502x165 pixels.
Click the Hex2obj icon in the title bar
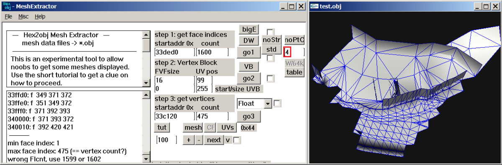7,6
